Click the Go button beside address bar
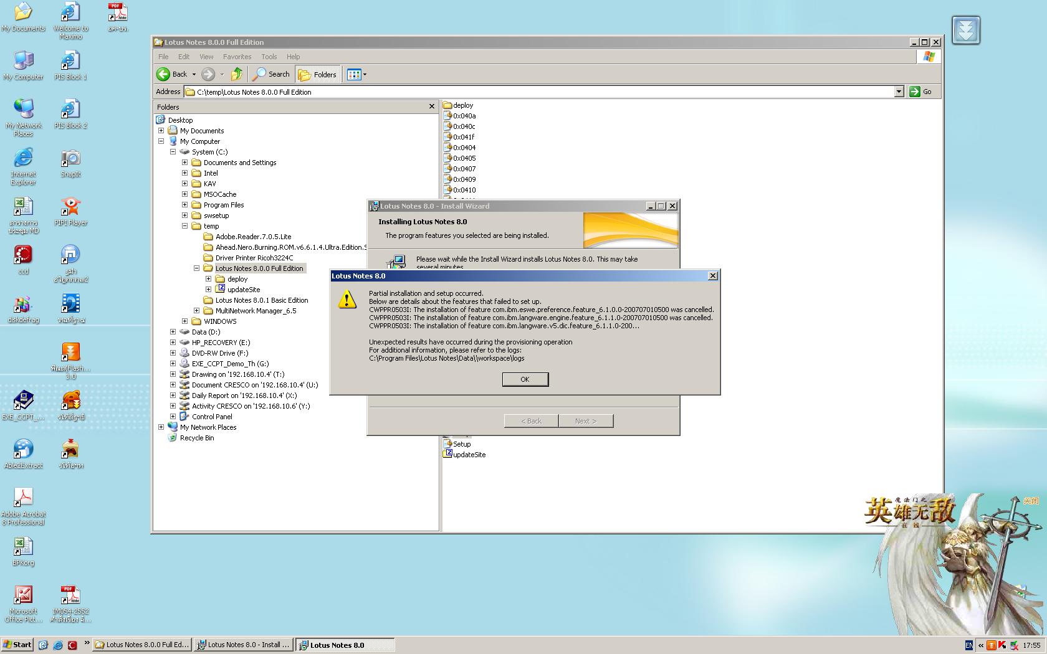The image size is (1047, 654). (921, 92)
